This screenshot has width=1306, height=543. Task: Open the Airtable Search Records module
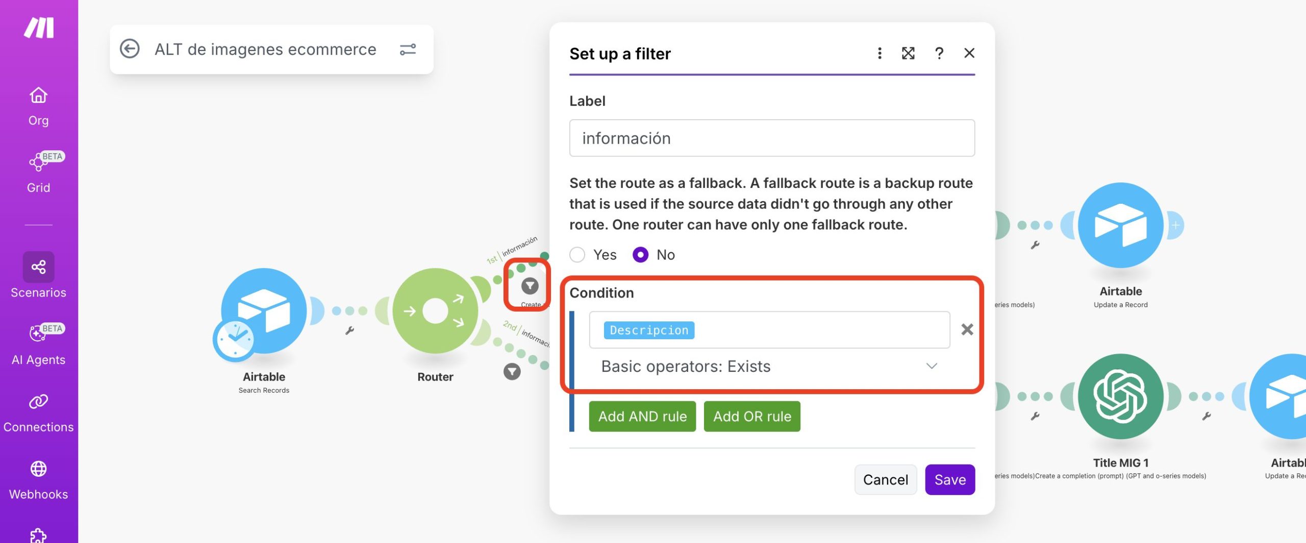coord(264,311)
